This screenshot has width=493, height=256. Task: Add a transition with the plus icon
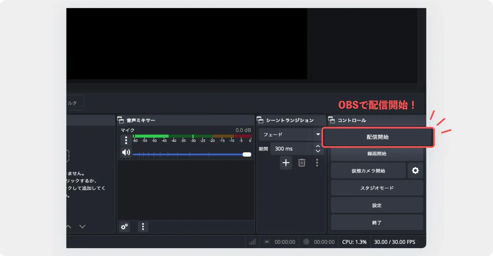point(286,163)
